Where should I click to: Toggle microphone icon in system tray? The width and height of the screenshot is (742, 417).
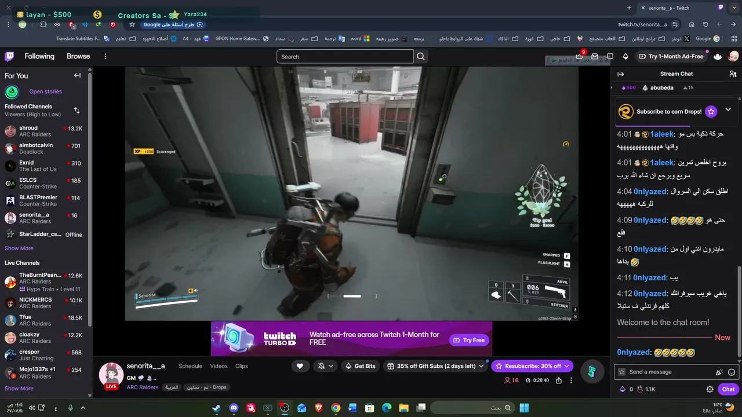pyautogui.click(x=71, y=408)
